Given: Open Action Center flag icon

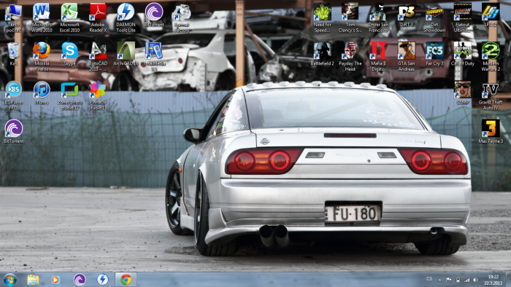Looking at the screenshot, I should point(449,280).
